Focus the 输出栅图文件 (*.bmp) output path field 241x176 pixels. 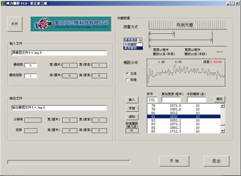click(x=59, y=108)
